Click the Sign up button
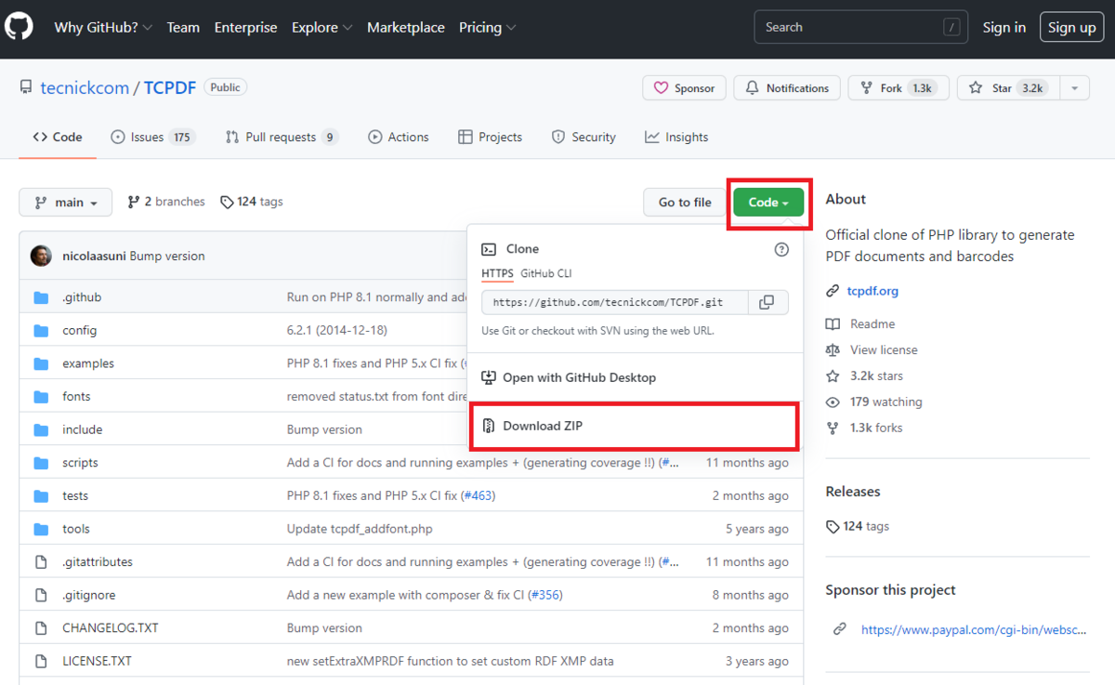The image size is (1115, 685). 1071,28
